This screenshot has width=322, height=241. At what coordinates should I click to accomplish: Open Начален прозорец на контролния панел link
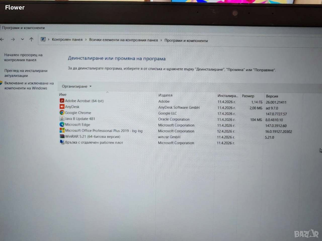tap(23, 57)
